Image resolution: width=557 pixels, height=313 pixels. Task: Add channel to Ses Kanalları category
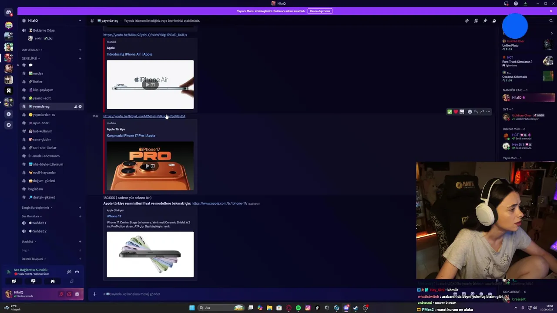click(80, 216)
